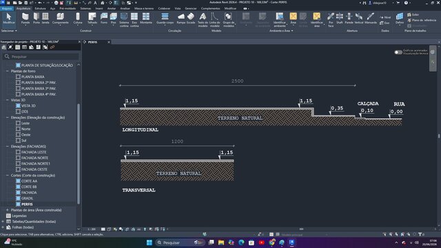Choose the Por face opening tool
441x248 pixels.
pos(331,20)
